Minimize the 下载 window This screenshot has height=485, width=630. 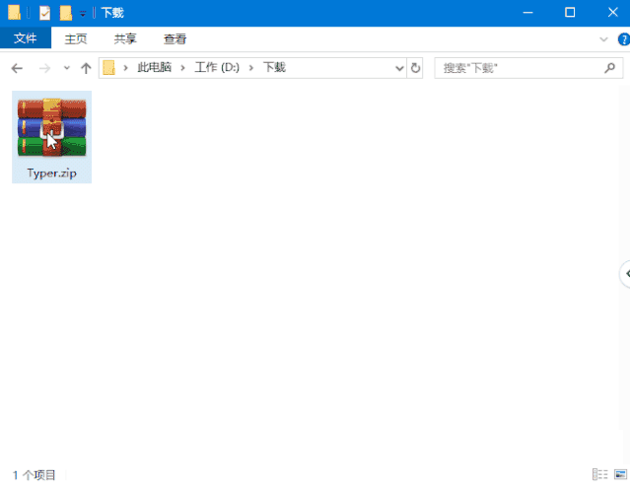[x=527, y=13]
